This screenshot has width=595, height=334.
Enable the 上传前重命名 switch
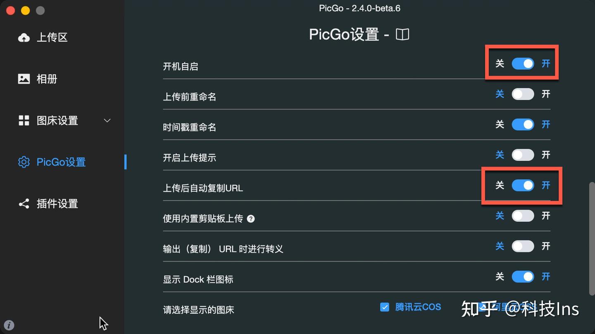point(523,94)
